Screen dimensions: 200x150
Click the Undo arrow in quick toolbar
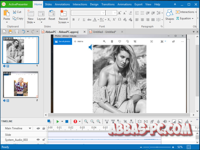click(24, 32)
